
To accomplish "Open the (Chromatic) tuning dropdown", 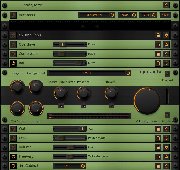I will pos(96,15).
